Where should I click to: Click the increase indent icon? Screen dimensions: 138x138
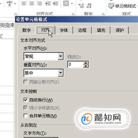[56, 4]
